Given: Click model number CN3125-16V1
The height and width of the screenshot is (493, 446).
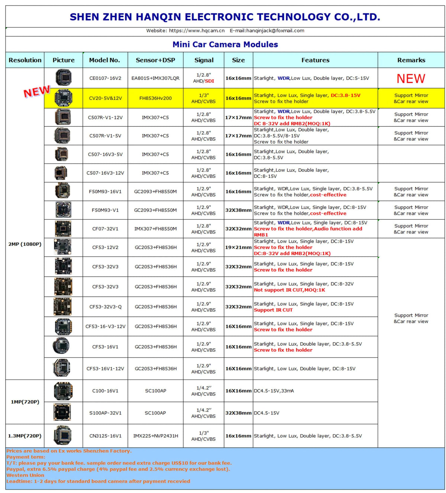Looking at the screenshot, I should (105, 436).
